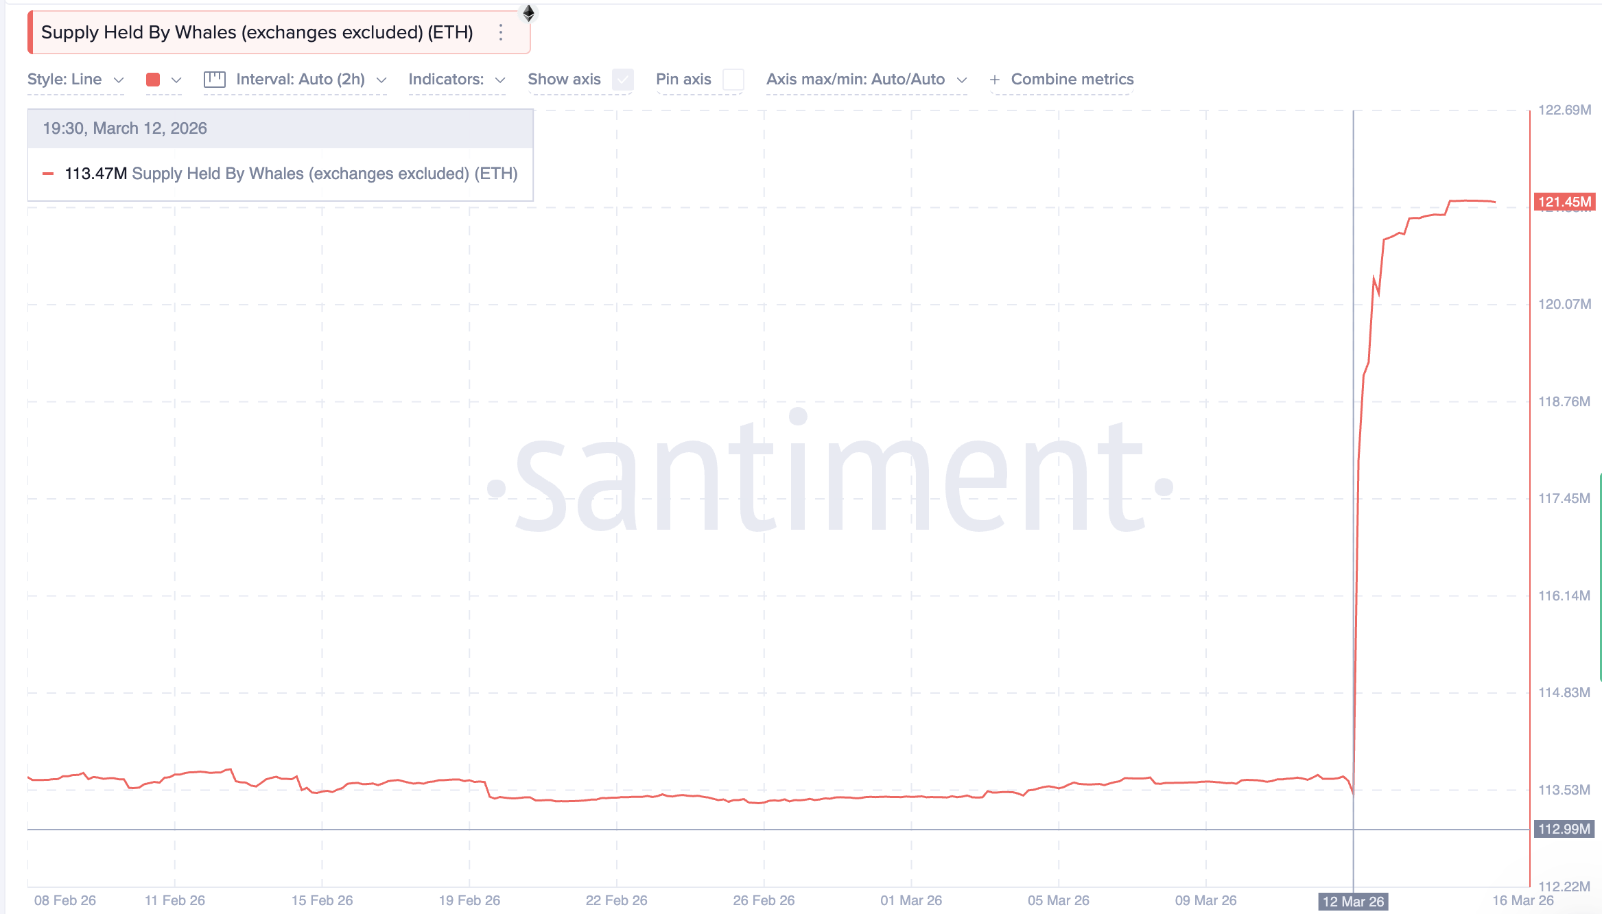Open the Style: Line dropdown
1602x914 pixels.
point(75,80)
